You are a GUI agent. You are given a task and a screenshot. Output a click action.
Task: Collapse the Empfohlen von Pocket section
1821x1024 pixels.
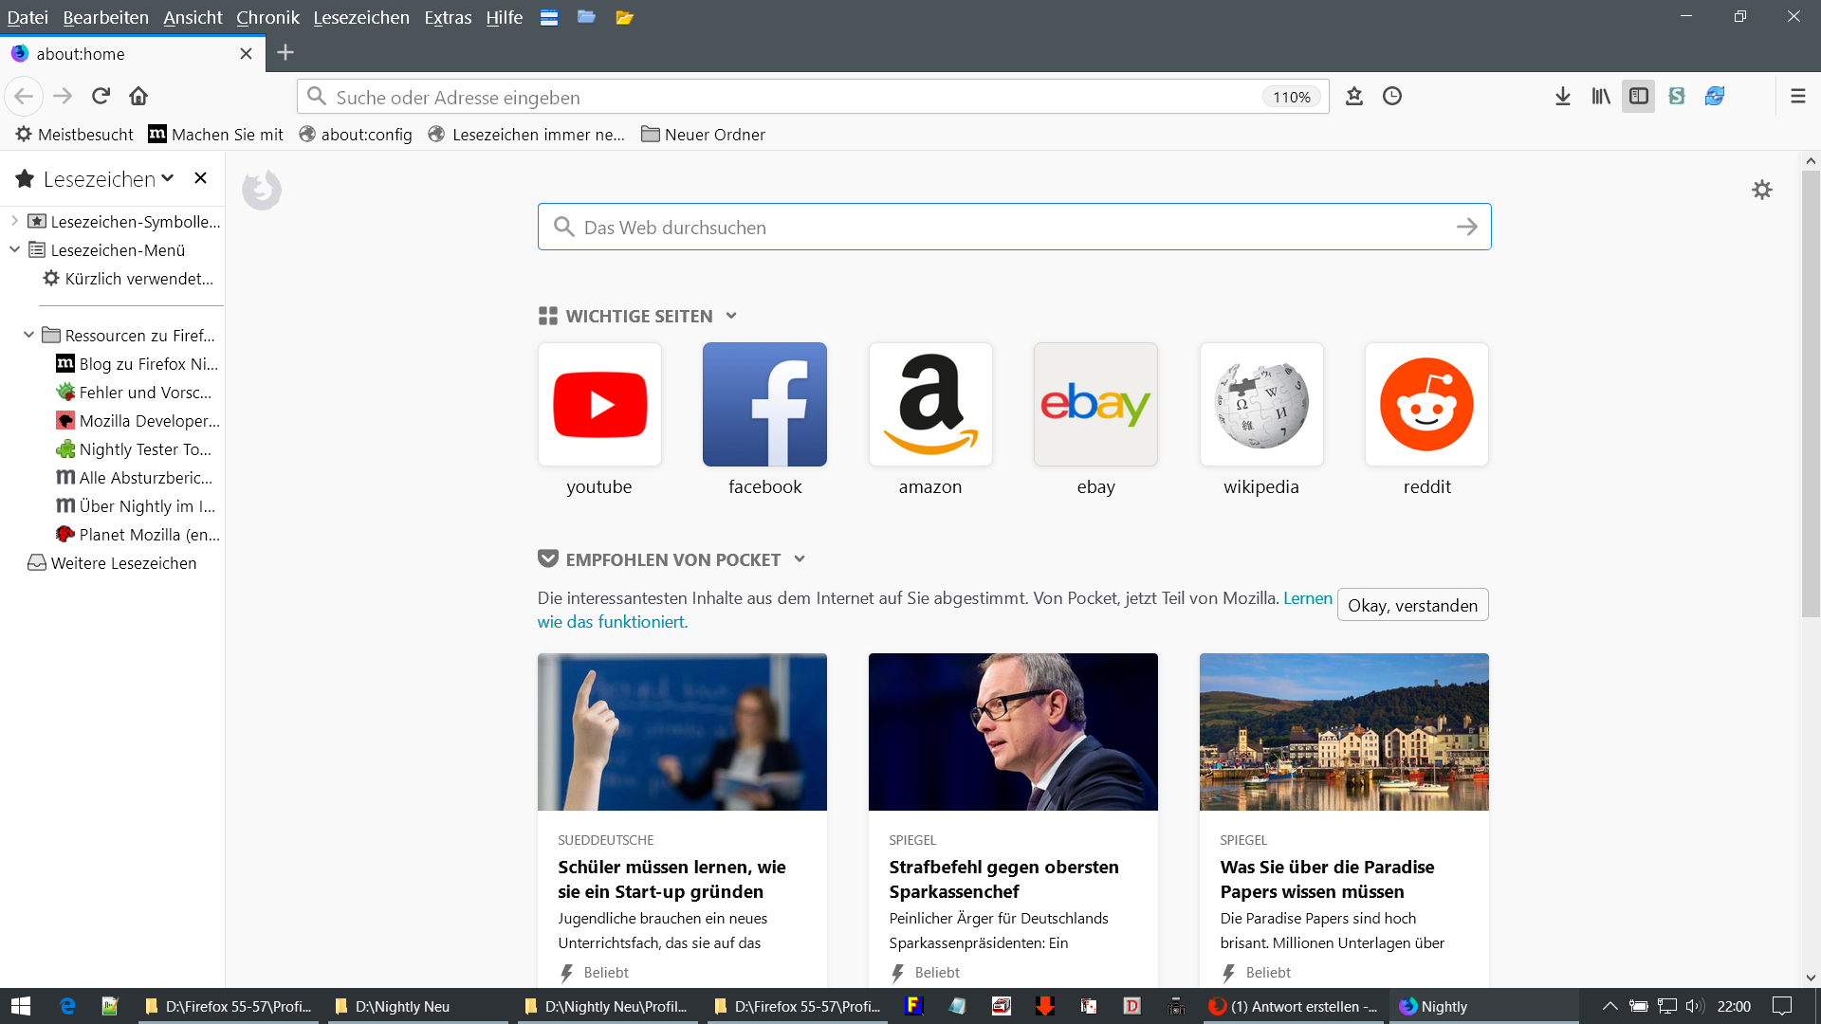[x=800, y=559]
